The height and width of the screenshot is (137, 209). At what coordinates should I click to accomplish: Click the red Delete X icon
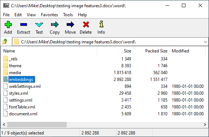(86, 25)
